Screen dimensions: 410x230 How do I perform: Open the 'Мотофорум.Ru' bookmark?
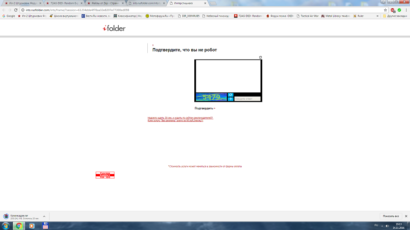tap(160, 16)
